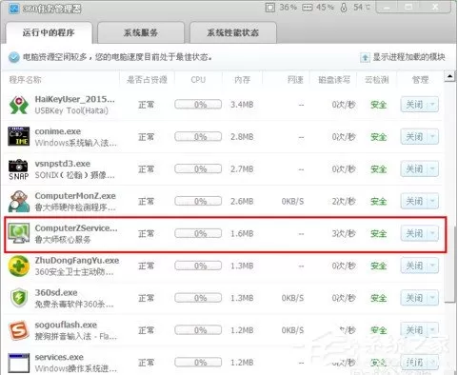Close ComputerMonZ.exe with its 关闭 button

tap(414, 201)
